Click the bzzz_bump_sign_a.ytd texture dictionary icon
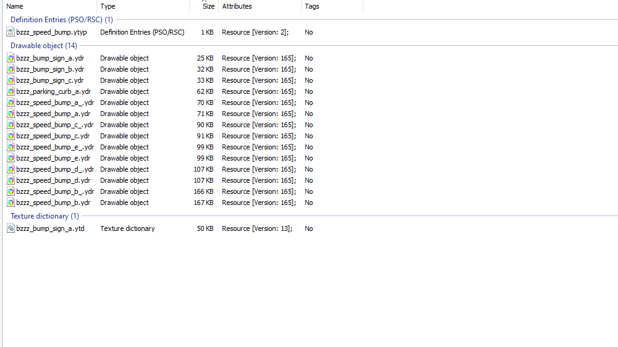Viewport: 618px width, 347px height. [11, 228]
